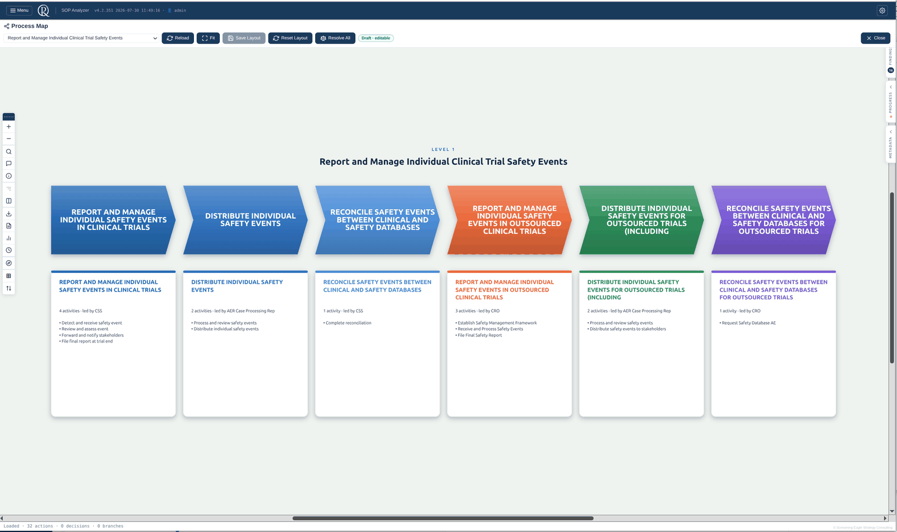This screenshot has width=897, height=532.
Task: Toggle the split-panel columns icon
Action: 8,201
